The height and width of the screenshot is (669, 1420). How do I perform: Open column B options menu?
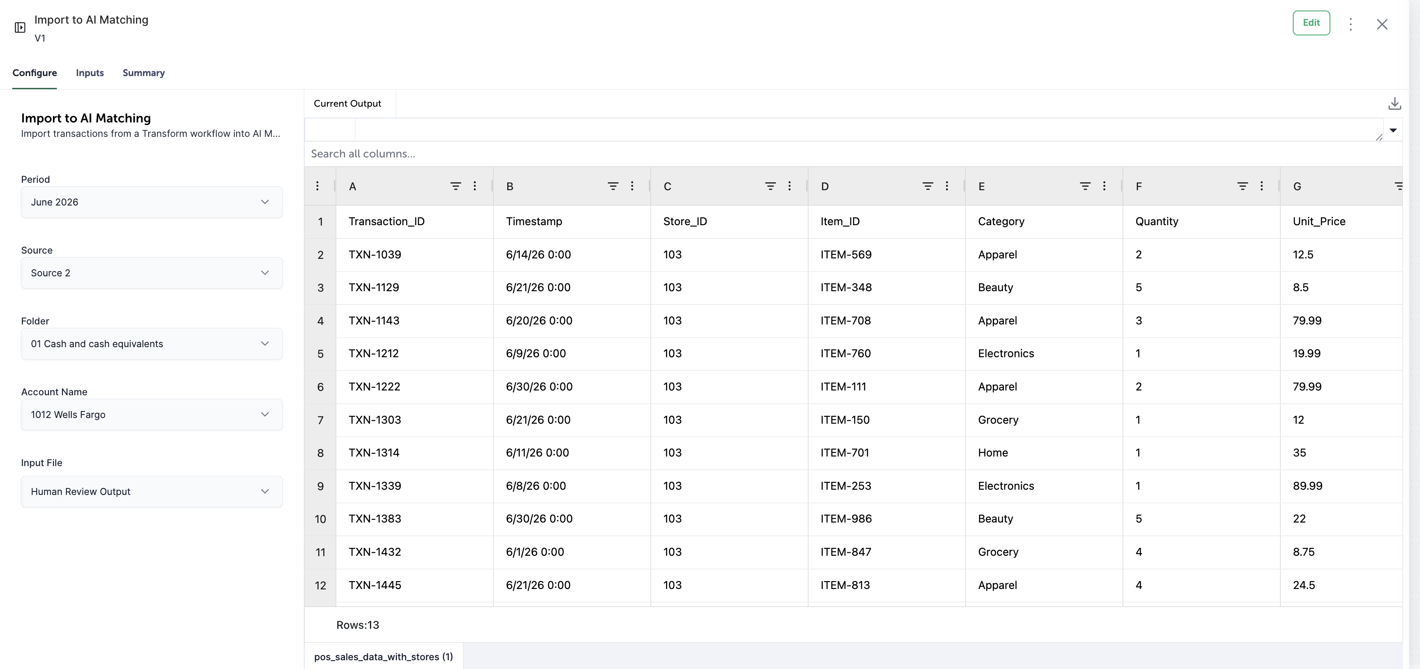[x=632, y=186]
